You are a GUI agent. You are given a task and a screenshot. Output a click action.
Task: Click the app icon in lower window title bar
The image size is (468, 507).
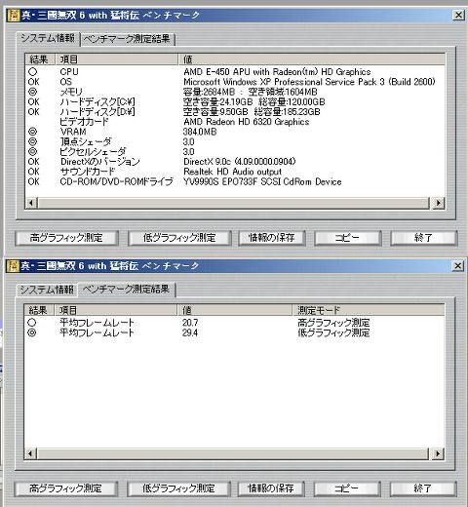(x=13, y=266)
